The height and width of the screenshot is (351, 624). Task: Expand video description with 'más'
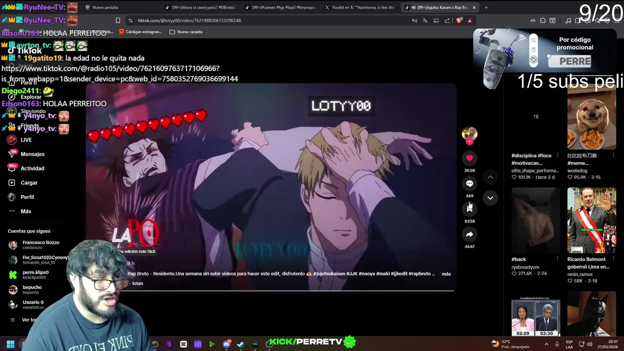(x=446, y=274)
